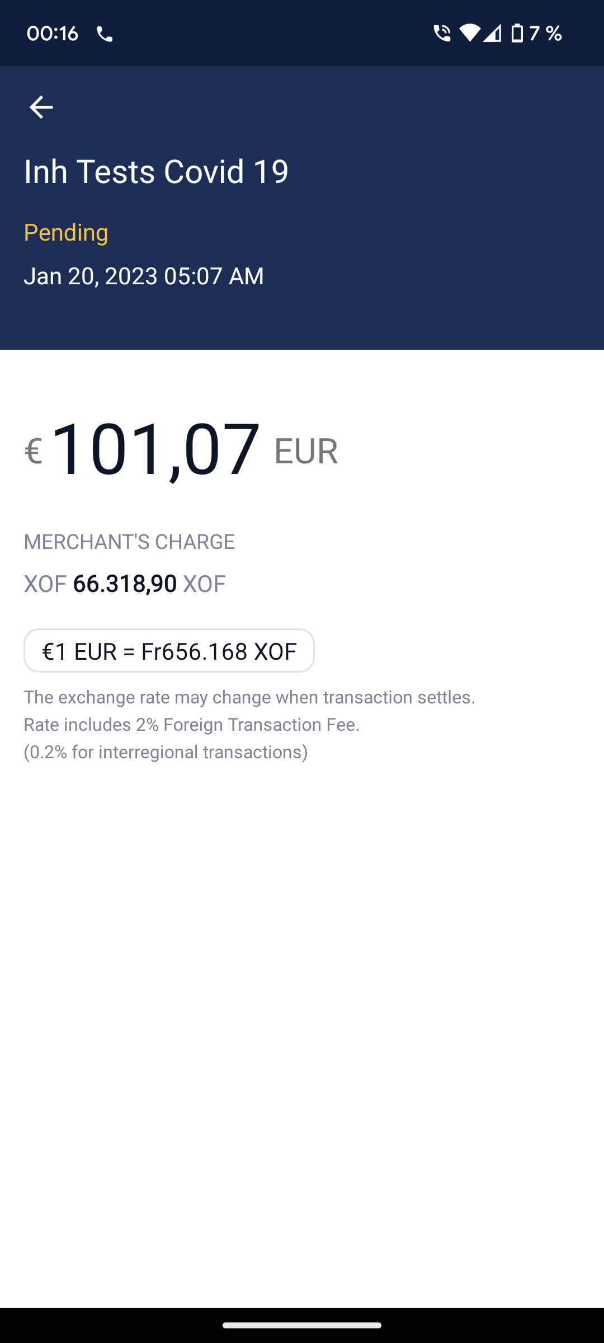604x1343 pixels.
Task: Tap the €1 EUR = Fr656.168 XOF rate chip
Action: (169, 651)
